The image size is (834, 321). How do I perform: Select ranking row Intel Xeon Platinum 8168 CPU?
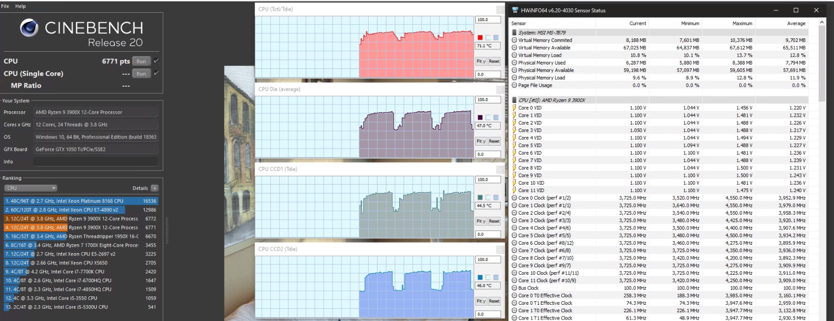81,201
